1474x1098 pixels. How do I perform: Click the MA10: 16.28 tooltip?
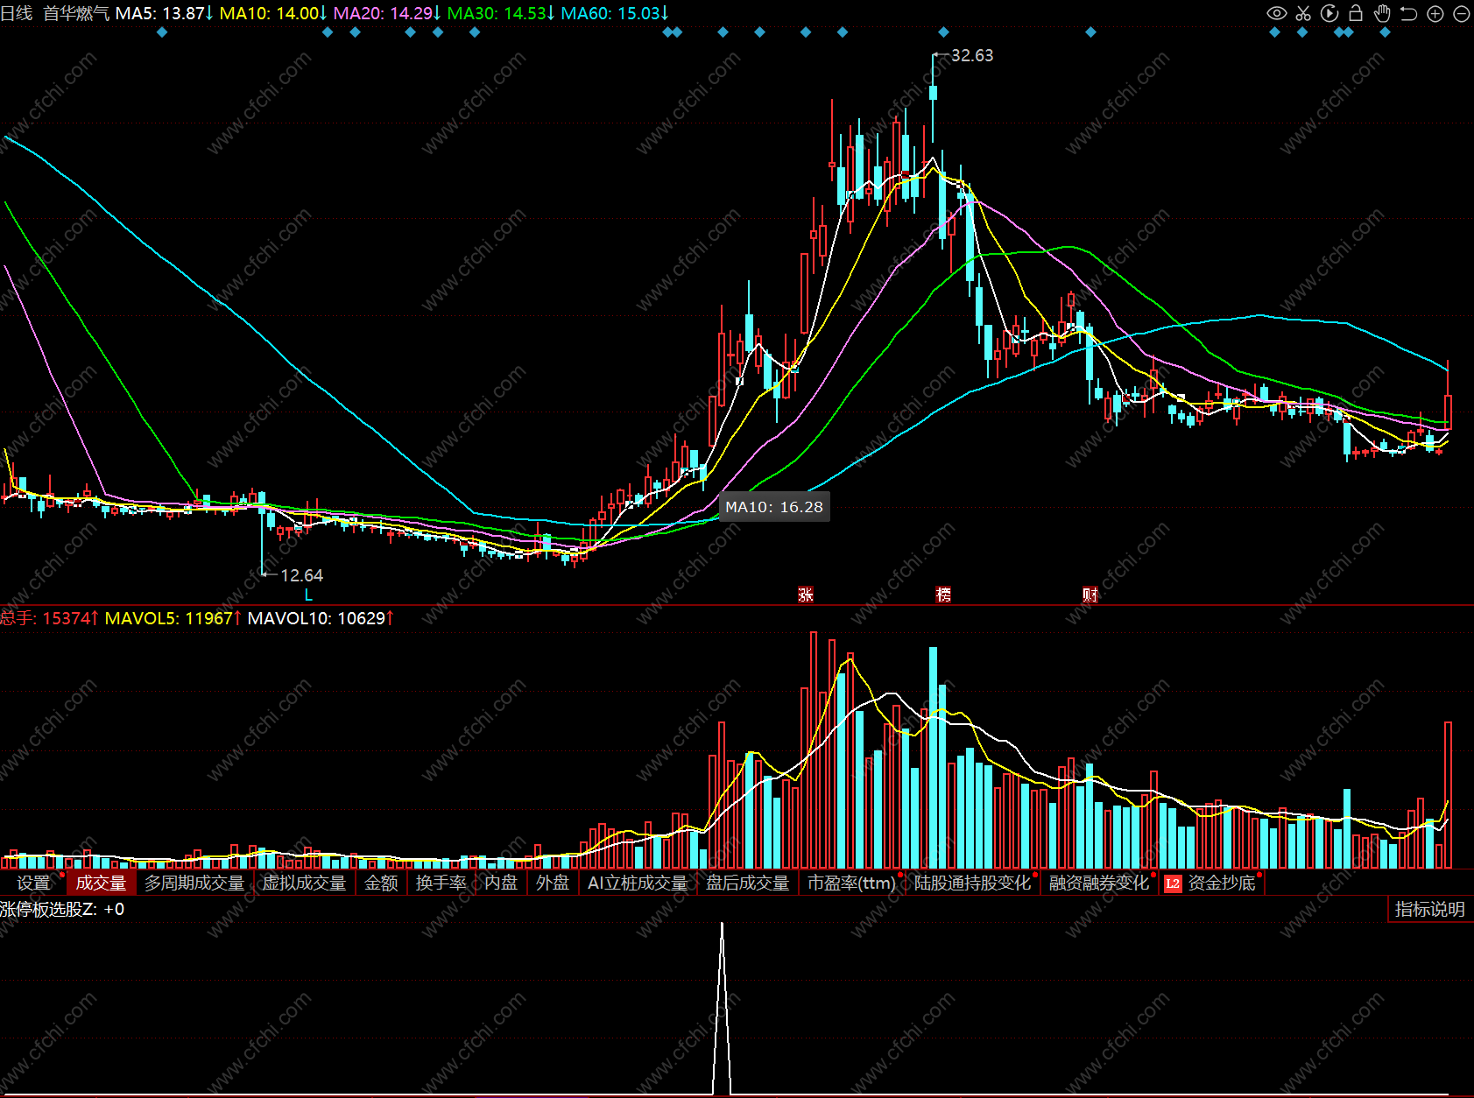coord(774,507)
